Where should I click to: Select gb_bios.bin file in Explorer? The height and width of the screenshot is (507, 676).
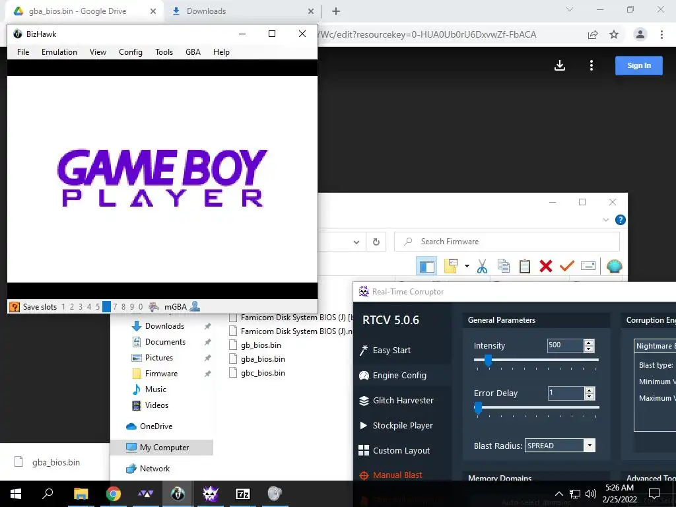tap(261, 345)
